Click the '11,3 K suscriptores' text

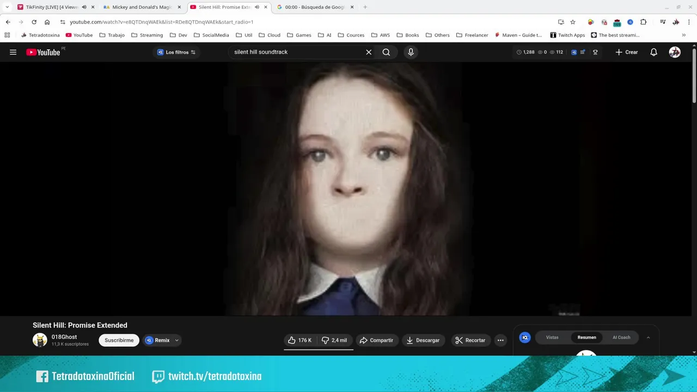coord(70,344)
